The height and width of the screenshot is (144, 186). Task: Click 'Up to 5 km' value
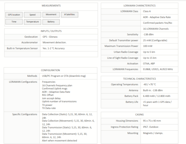[149, 52]
